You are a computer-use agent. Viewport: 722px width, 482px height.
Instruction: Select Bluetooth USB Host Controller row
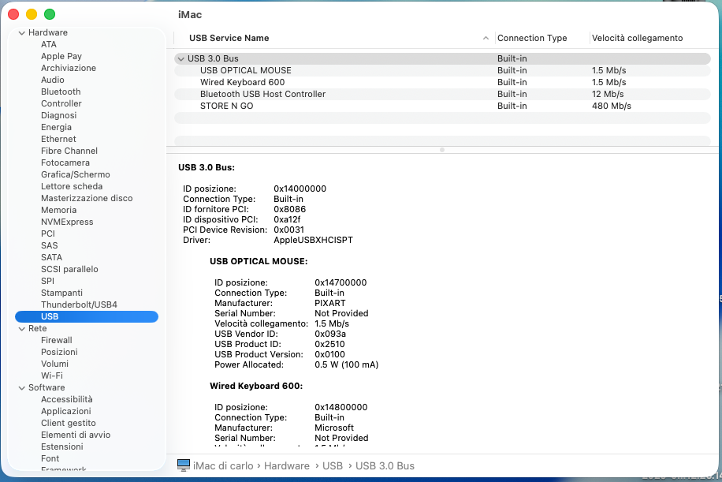442,94
